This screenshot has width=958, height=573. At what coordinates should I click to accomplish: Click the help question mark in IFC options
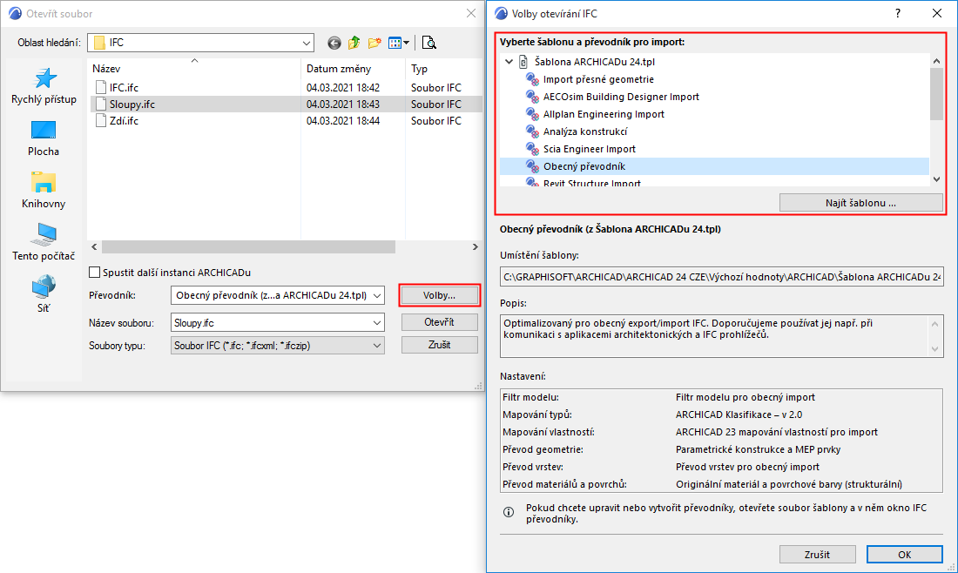coord(898,13)
